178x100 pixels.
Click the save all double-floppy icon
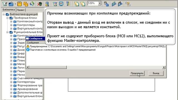pyautogui.click(x=26, y=4)
